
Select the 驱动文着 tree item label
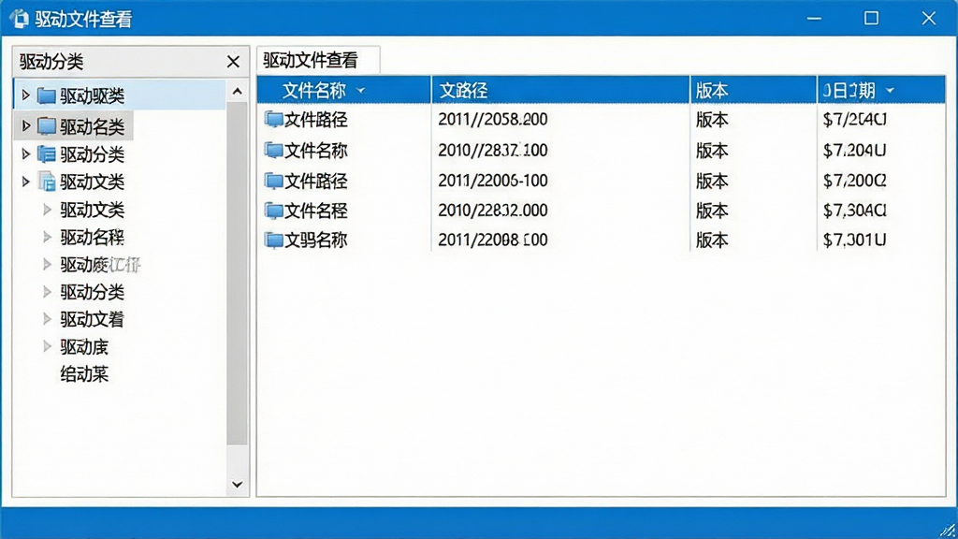click(93, 319)
